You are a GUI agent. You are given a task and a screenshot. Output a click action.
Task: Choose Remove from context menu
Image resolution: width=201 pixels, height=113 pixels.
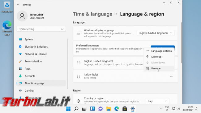pos(159,68)
